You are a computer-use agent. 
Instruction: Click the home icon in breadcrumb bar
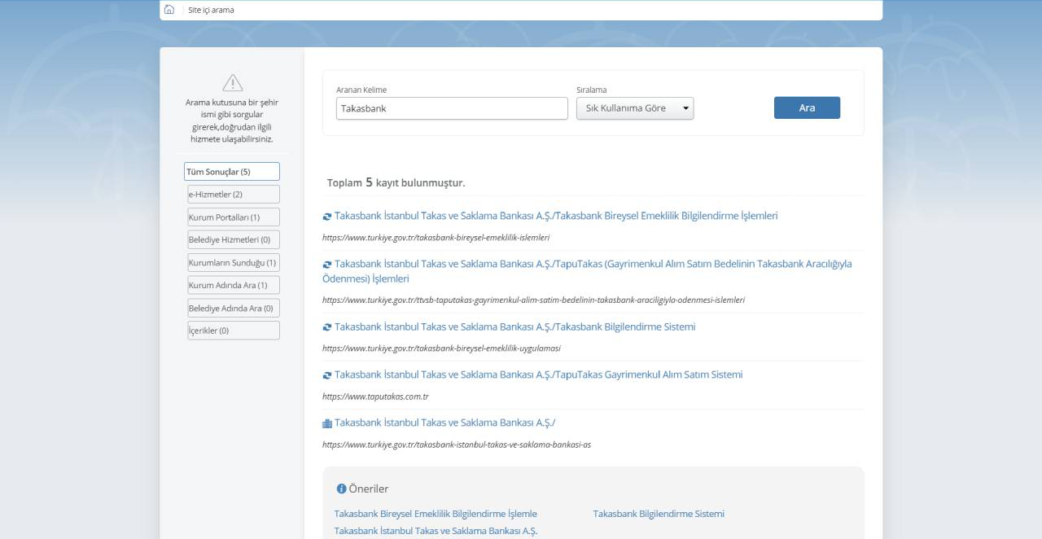tap(169, 10)
